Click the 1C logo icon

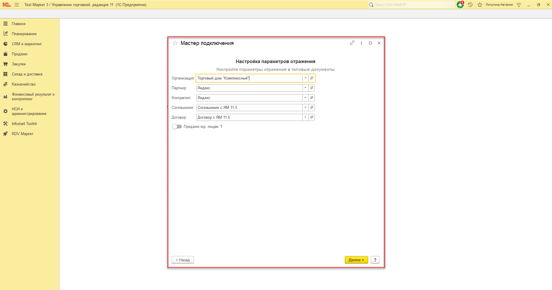pyautogui.click(x=6, y=5)
